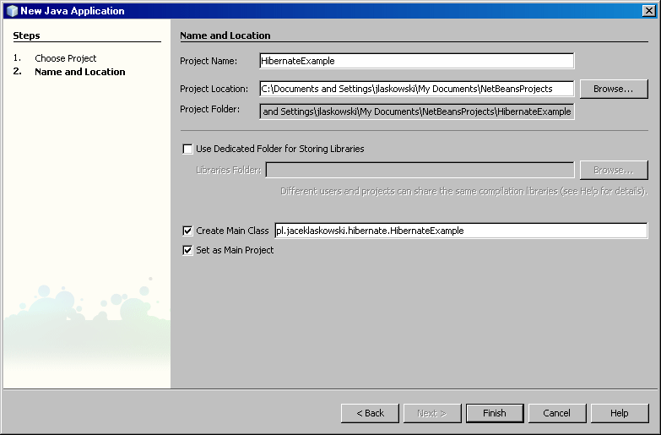
Task: Cancel the wizard
Action: tap(557, 413)
